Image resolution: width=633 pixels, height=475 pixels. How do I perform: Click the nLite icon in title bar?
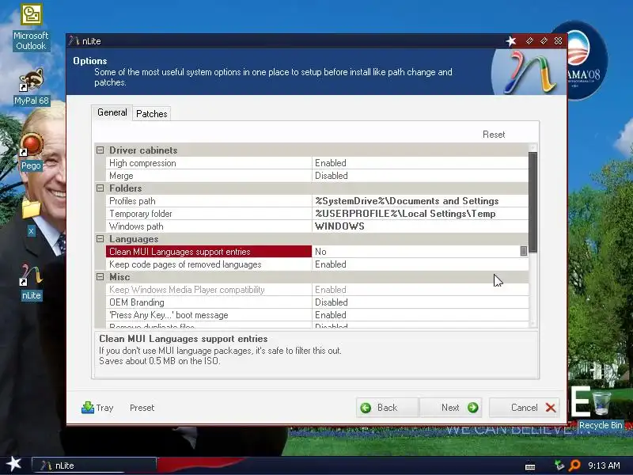coord(74,41)
